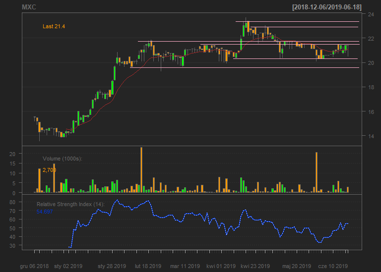Click price axis label 16
Viewport: 381px width, 272px height.
371,111
